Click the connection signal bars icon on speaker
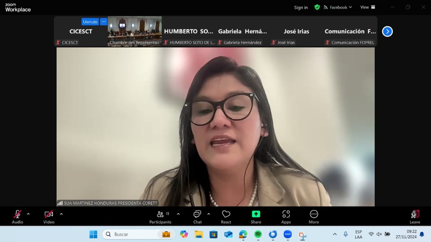 tap(60, 203)
